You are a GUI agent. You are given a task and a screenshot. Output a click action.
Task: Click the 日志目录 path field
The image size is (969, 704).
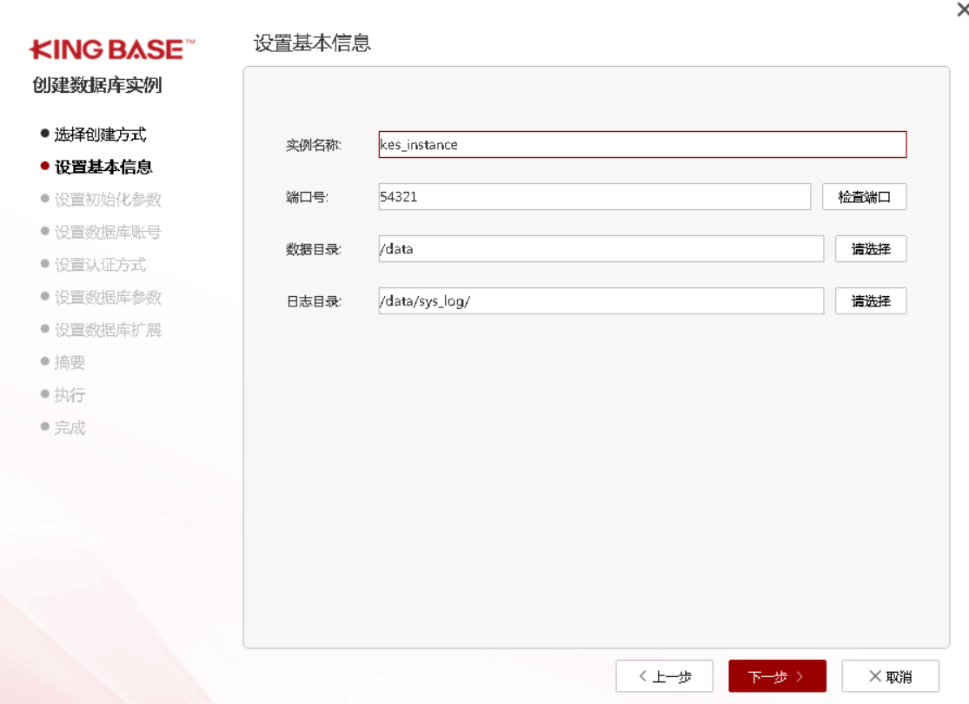(x=601, y=301)
